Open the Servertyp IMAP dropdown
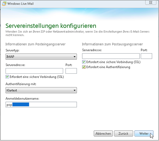159x141 pixels. 41,57
